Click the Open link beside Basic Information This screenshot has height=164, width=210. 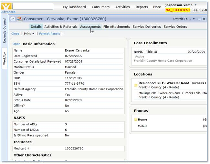[x=16, y=44]
